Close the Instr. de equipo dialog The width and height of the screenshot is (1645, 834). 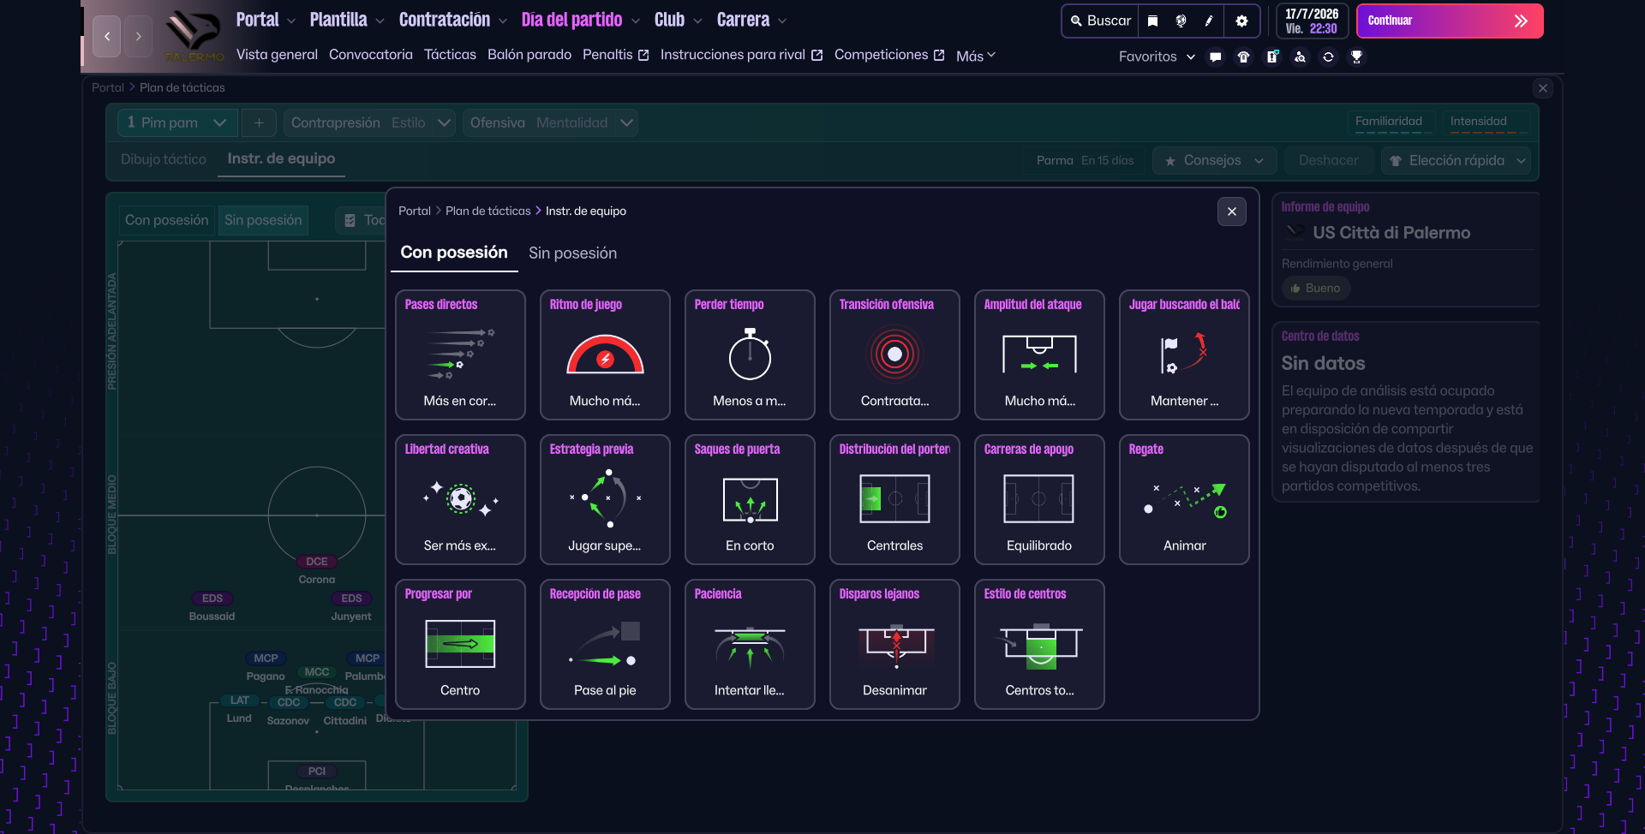pyautogui.click(x=1231, y=211)
